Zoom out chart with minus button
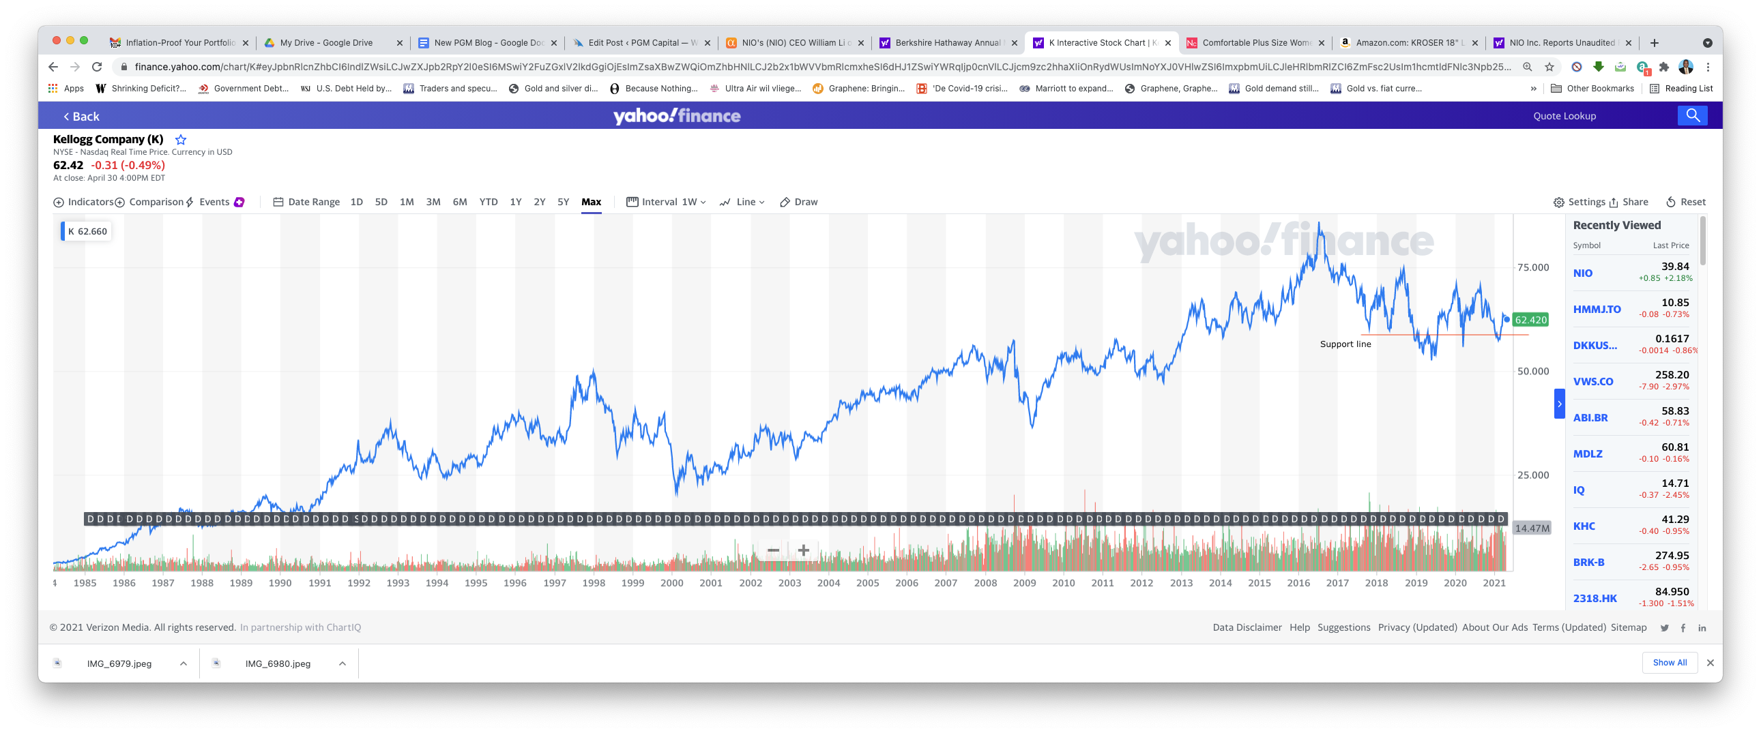 pos(773,551)
